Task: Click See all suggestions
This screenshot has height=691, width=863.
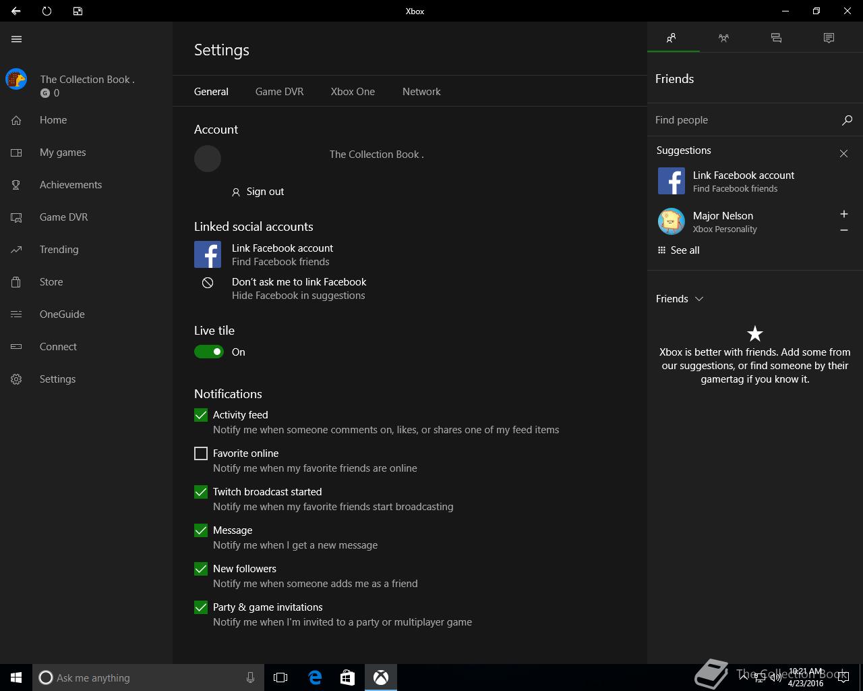Action: (x=678, y=250)
